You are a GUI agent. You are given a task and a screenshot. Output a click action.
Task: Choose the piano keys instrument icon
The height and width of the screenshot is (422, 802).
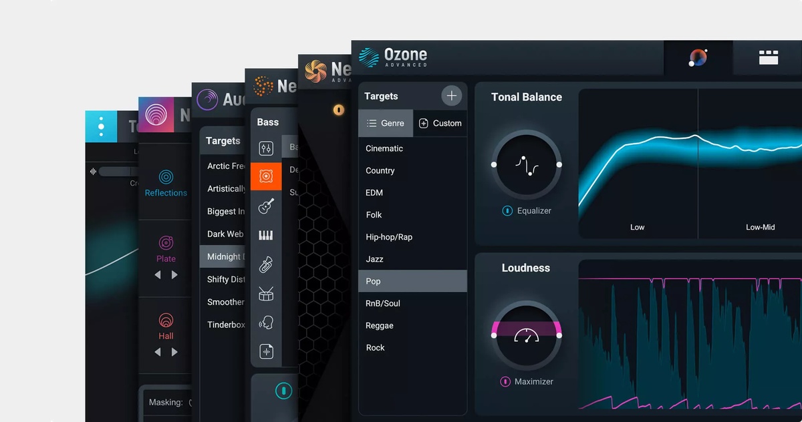tap(266, 235)
